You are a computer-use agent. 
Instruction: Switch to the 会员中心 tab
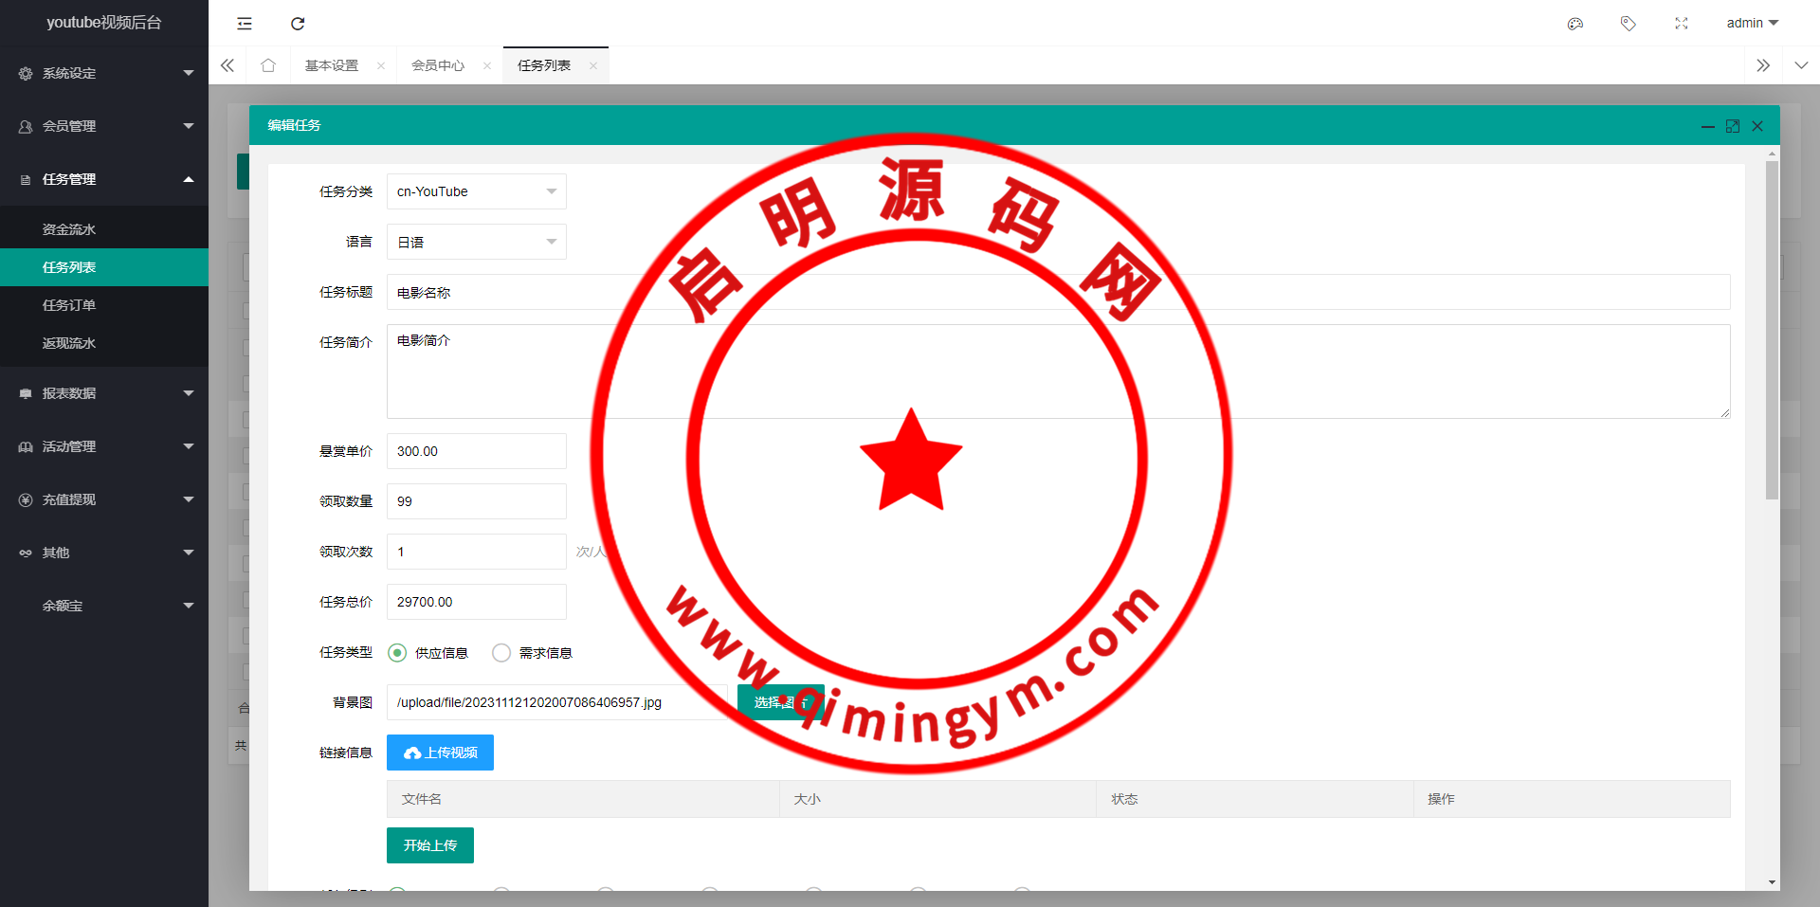pyautogui.click(x=438, y=65)
